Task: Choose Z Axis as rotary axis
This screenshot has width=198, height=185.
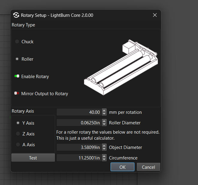Action: [x=18, y=134]
